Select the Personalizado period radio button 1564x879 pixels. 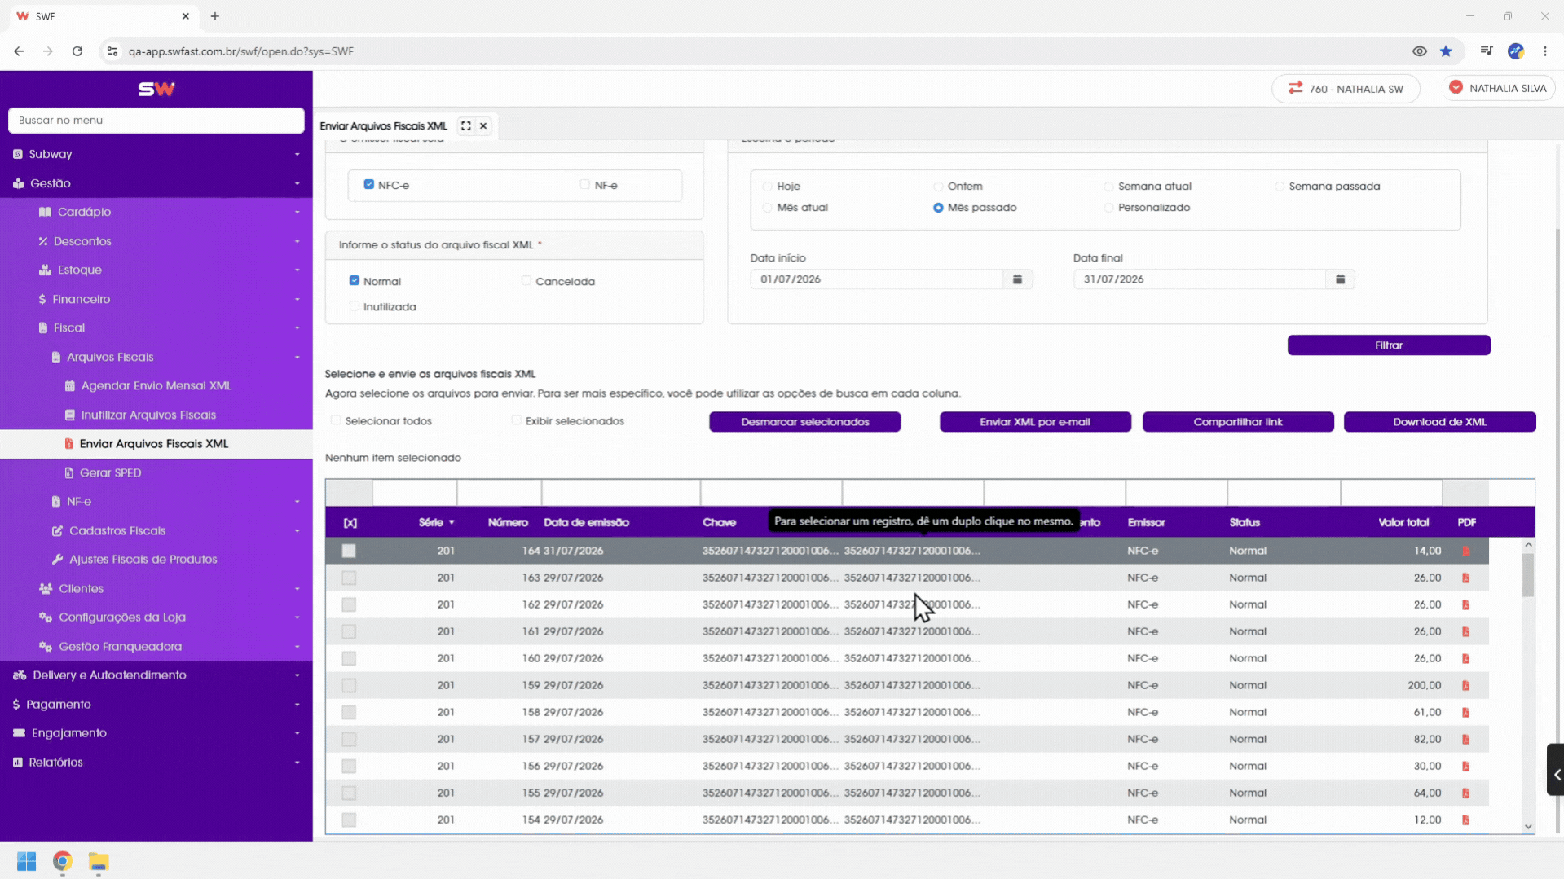1108,208
